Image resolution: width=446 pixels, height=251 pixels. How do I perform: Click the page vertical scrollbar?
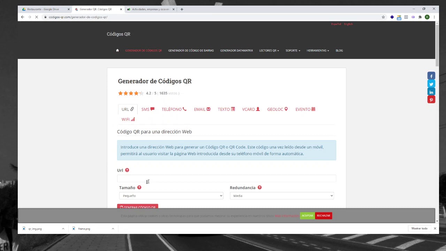[437, 45]
